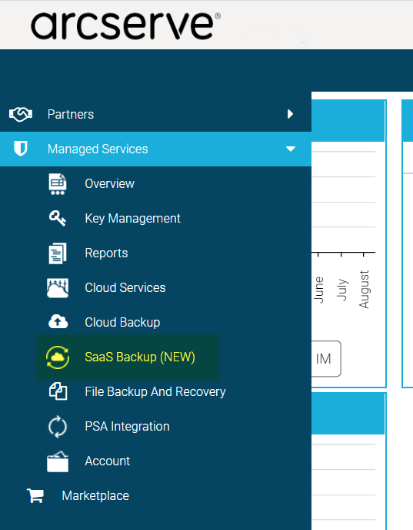Image resolution: width=413 pixels, height=530 pixels.
Task: Click the Marketplace shopping cart icon
Action: pyautogui.click(x=35, y=496)
